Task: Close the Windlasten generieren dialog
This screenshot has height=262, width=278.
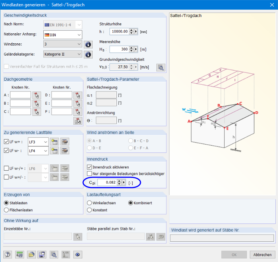Action: click(272, 5)
